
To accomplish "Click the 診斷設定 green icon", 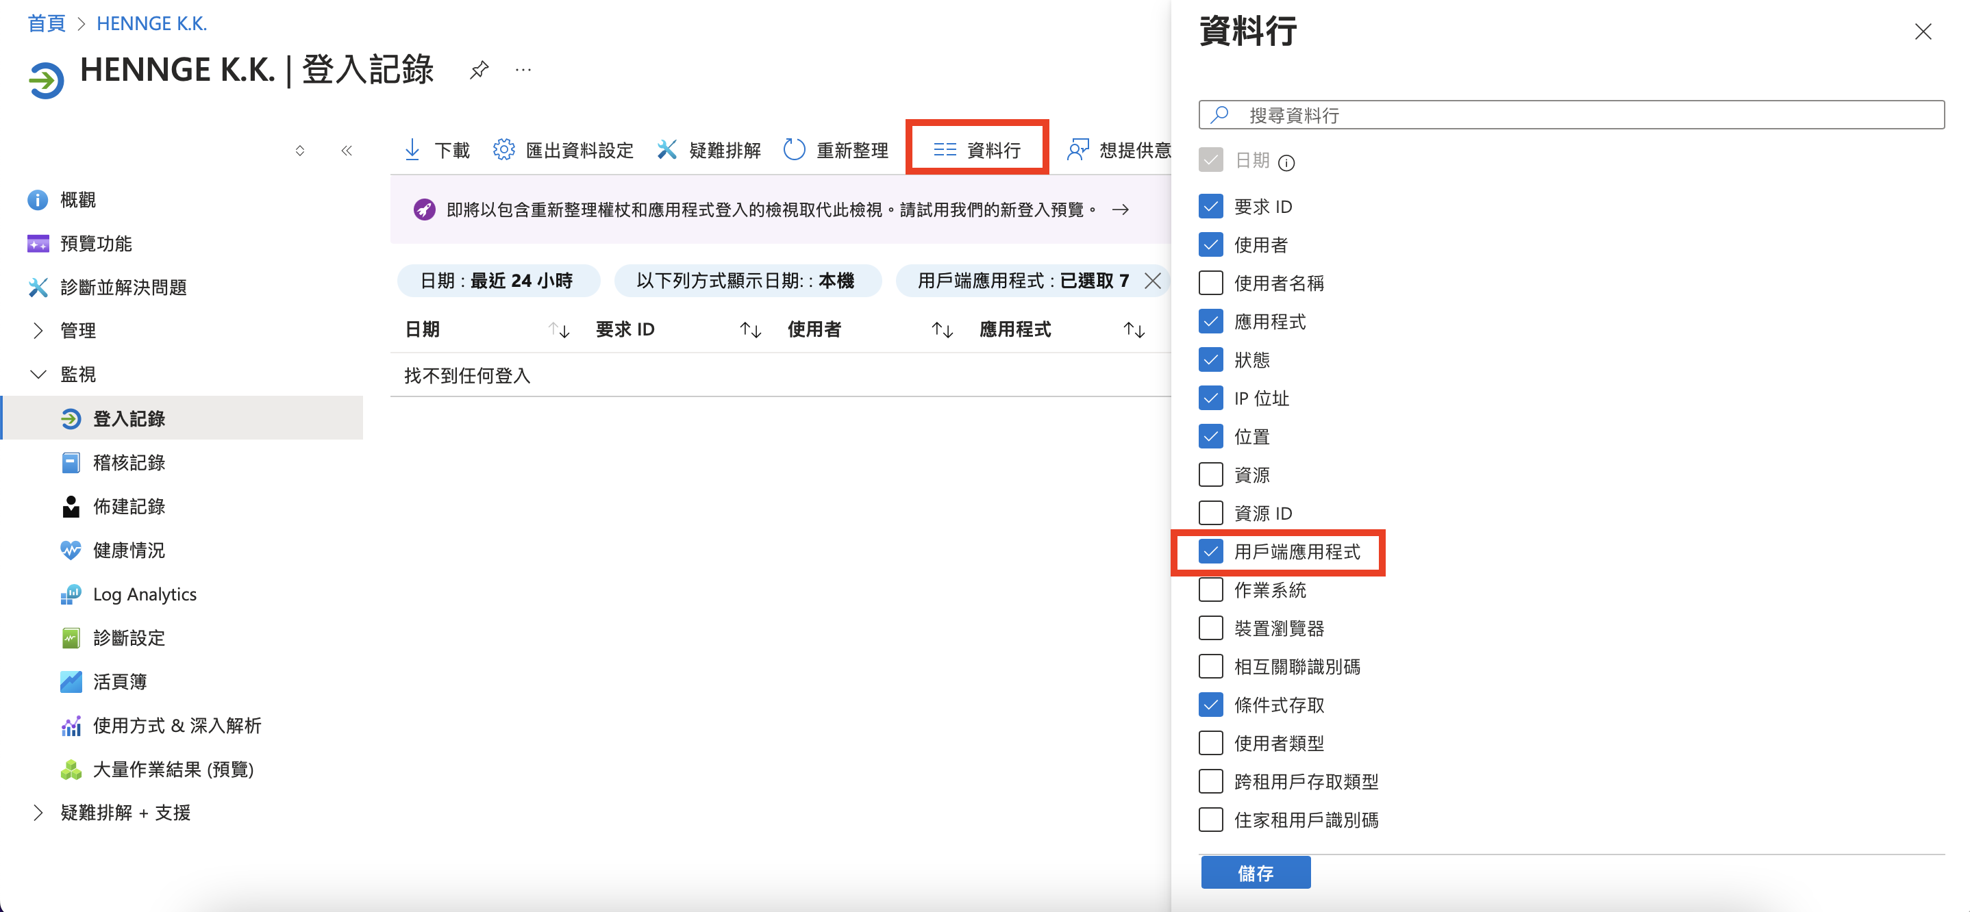I will [x=71, y=637].
